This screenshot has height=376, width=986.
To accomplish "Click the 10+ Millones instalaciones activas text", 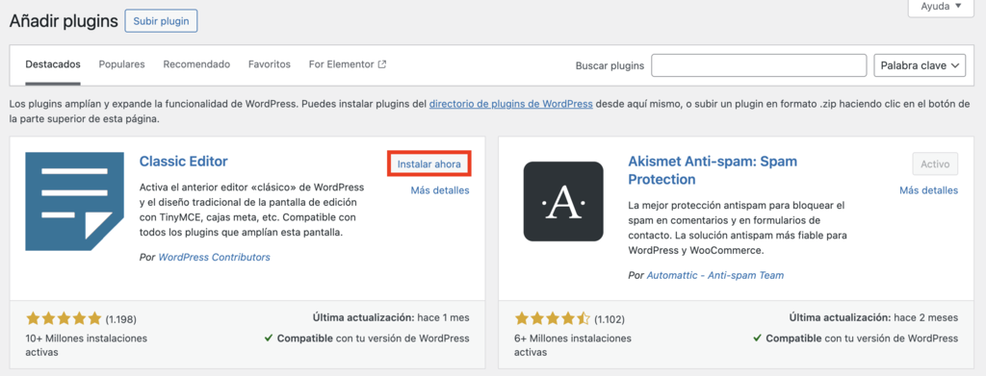I will pyautogui.click(x=86, y=345).
